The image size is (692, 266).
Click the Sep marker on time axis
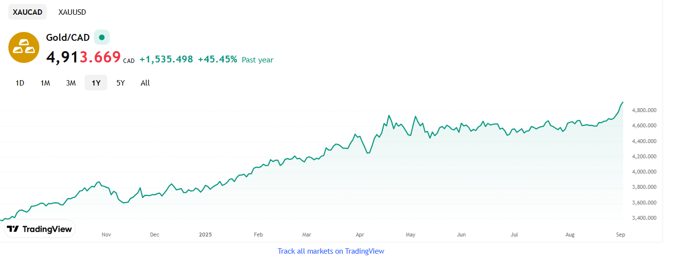coord(620,235)
